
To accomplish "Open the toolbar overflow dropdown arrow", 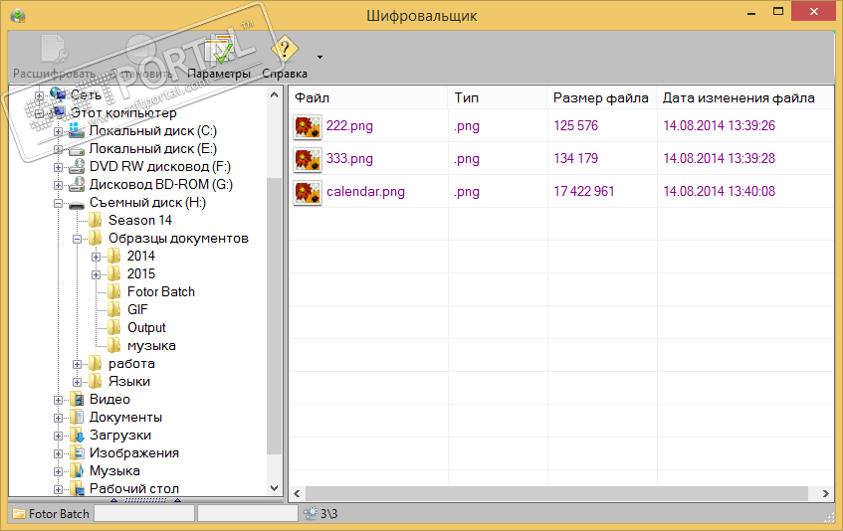I will pos(319,57).
